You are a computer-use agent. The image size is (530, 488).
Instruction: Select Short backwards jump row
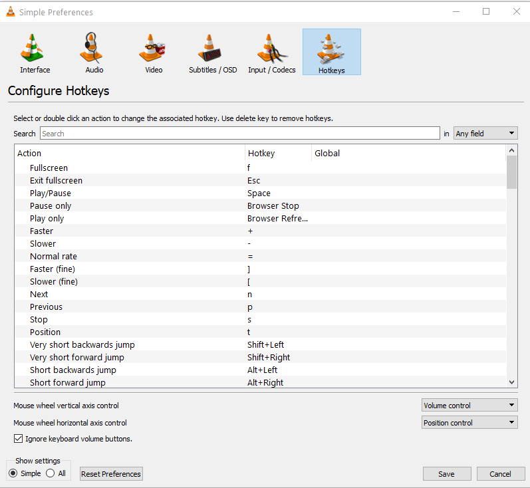pyautogui.click(x=260, y=370)
